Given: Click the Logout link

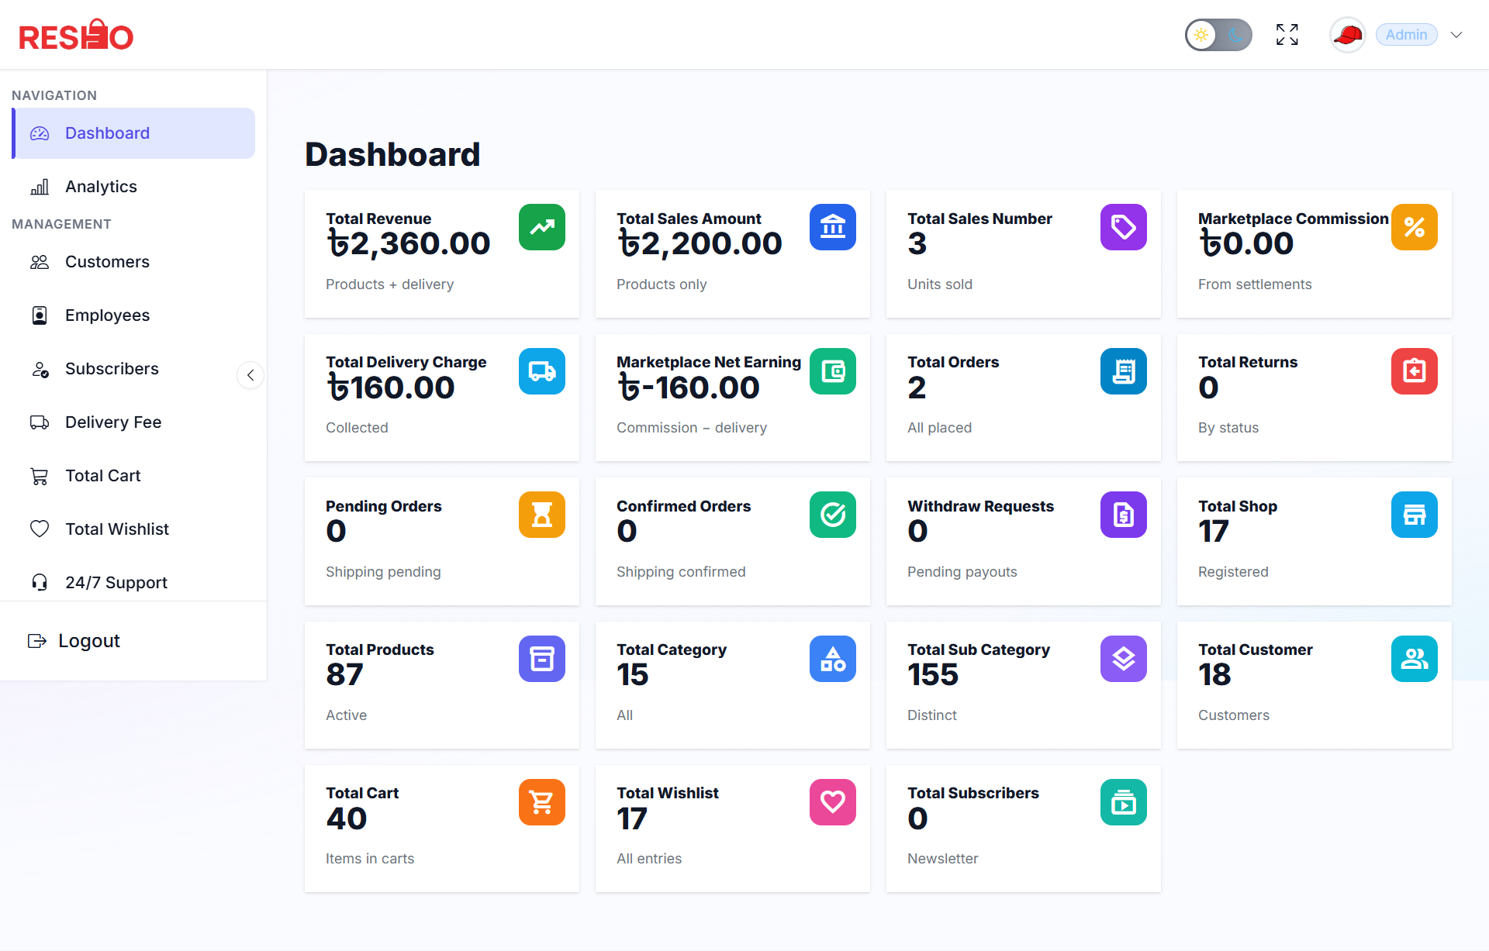Looking at the screenshot, I should (88, 641).
